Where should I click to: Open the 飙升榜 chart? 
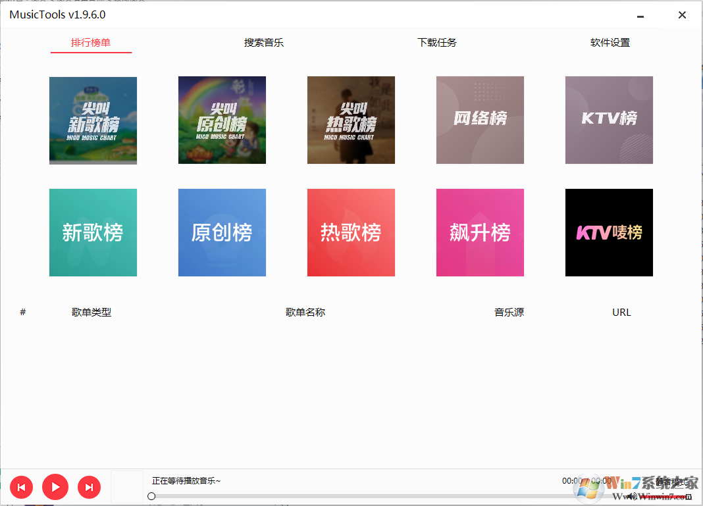tap(480, 233)
